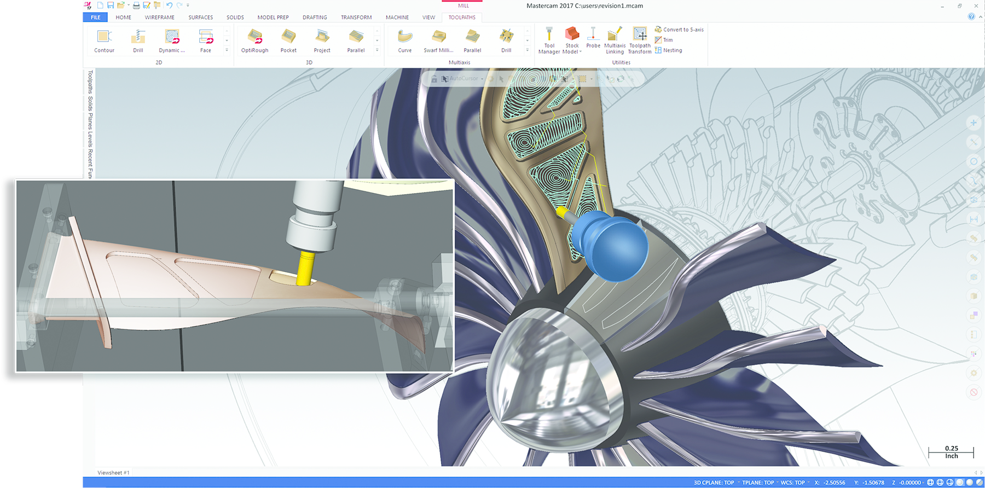Switch to the SOLIDS tab
Image resolution: width=985 pixels, height=488 pixels.
(x=235, y=18)
